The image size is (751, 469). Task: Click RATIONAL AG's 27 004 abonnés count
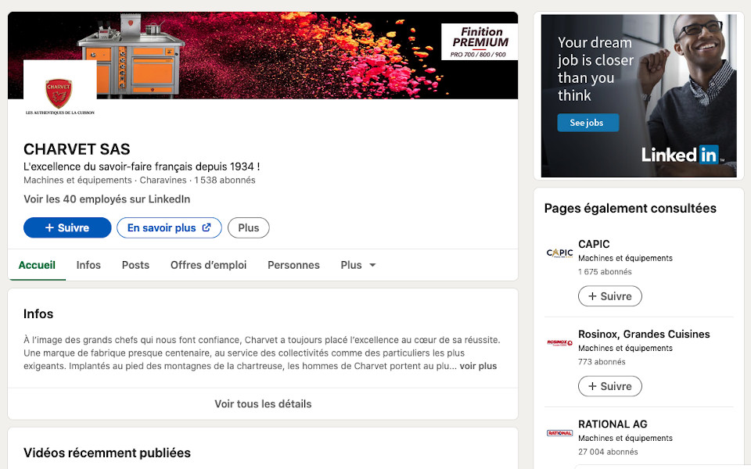(608, 452)
